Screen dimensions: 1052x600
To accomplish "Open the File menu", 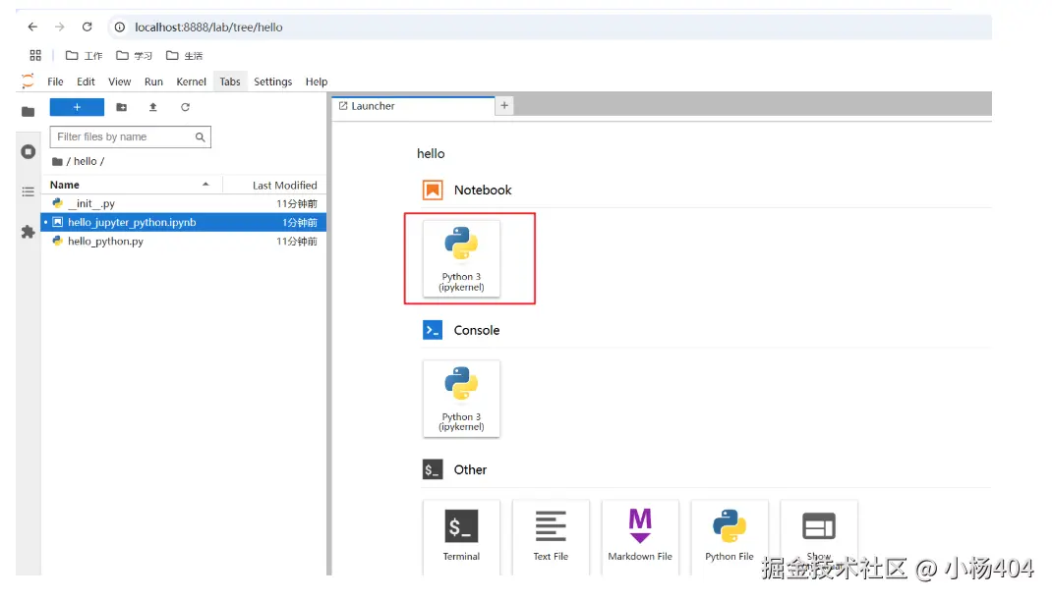I will click(x=55, y=82).
